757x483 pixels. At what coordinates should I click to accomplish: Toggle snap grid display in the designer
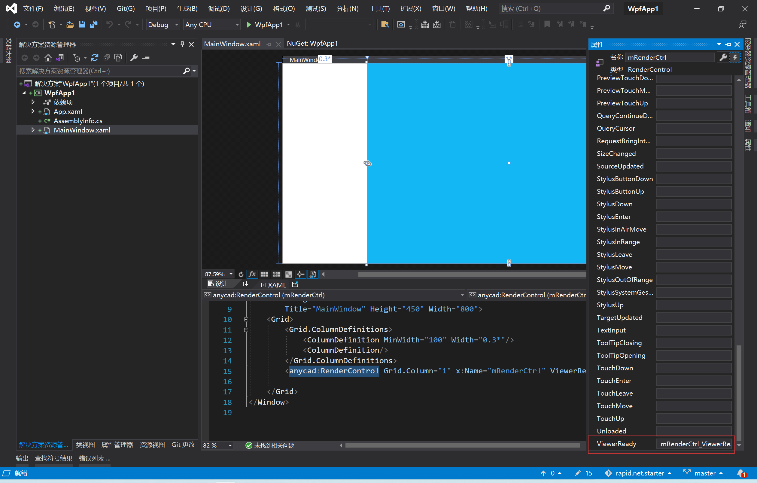(x=264, y=274)
